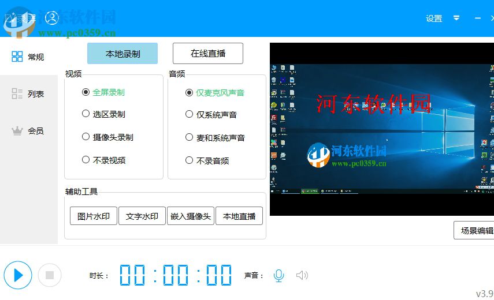Click the 会员 crown icon in sidebar
Image resolution: width=494 pixels, height=300 pixels.
[17, 130]
